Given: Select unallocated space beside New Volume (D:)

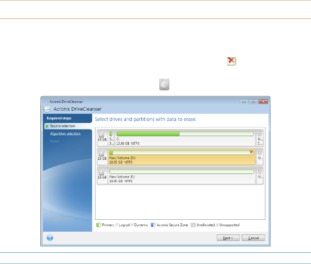Looking at the screenshot, I should [260, 157].
